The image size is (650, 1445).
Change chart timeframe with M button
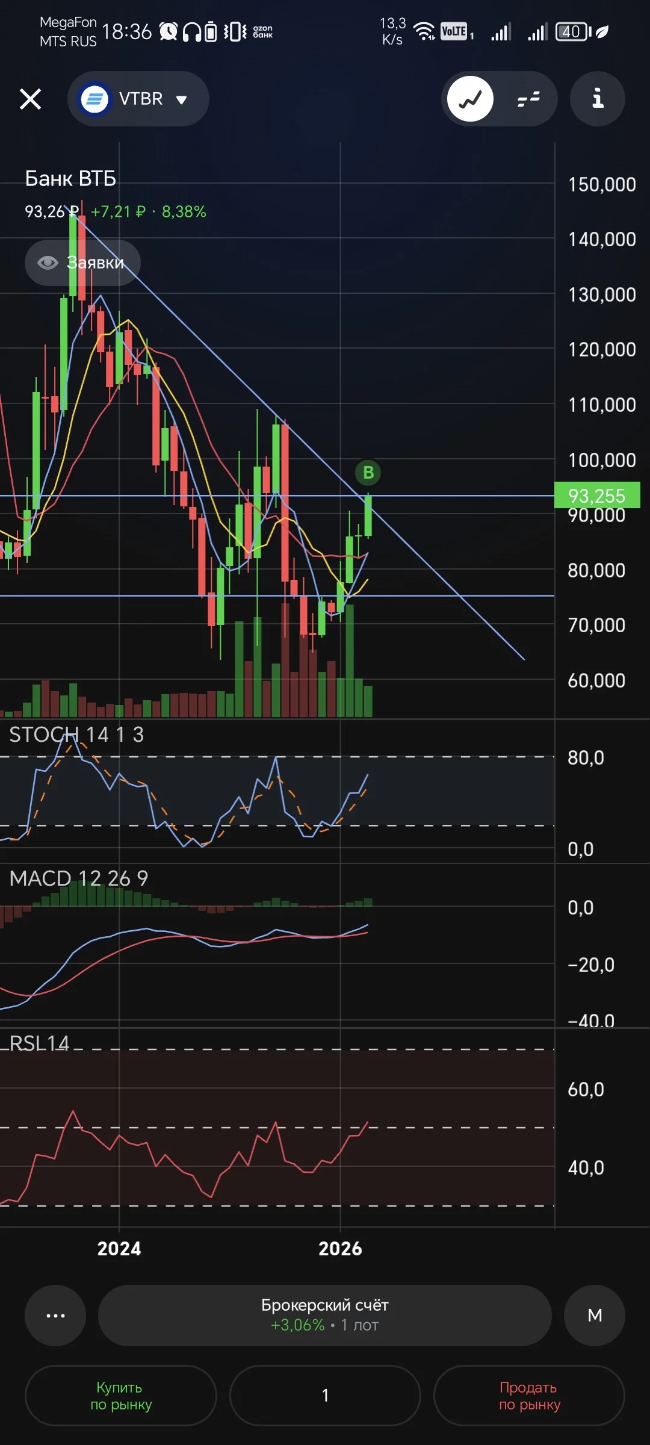click(595, 1316)
